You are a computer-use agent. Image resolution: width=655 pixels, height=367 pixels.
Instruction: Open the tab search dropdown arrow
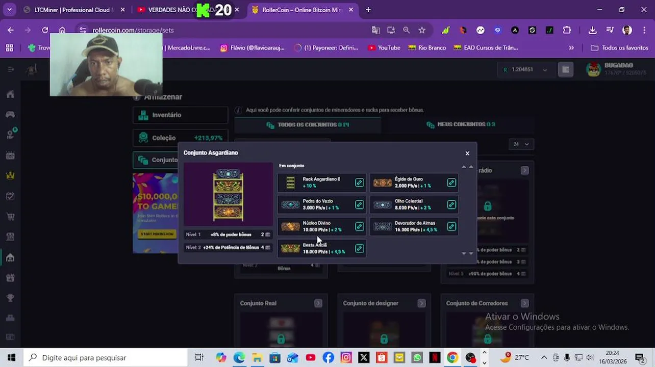click(9, 10)
